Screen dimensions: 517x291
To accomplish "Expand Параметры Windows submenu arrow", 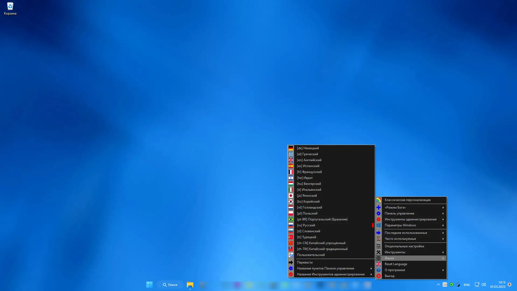I will pos(443,225).
